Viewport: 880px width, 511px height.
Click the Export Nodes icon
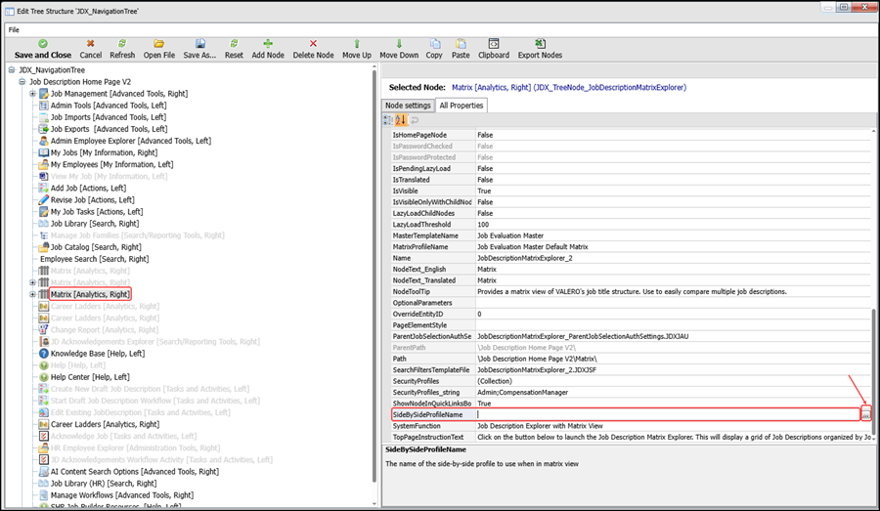tap(540, 44)
